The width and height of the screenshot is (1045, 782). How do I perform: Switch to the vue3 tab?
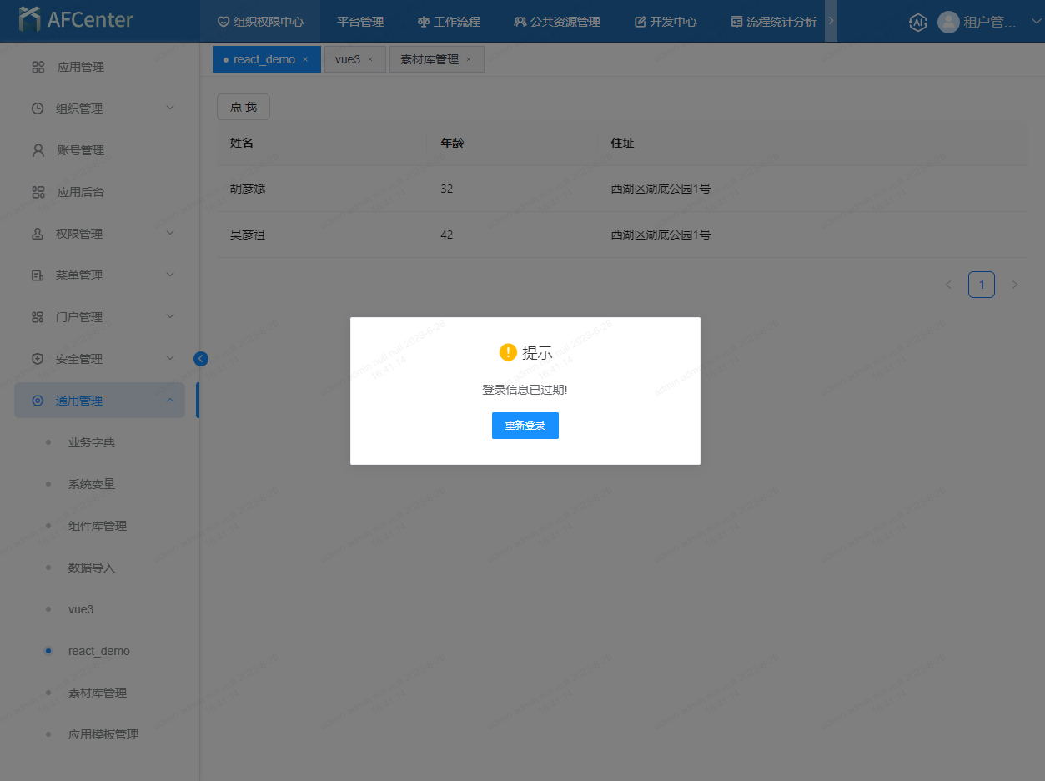348,59
